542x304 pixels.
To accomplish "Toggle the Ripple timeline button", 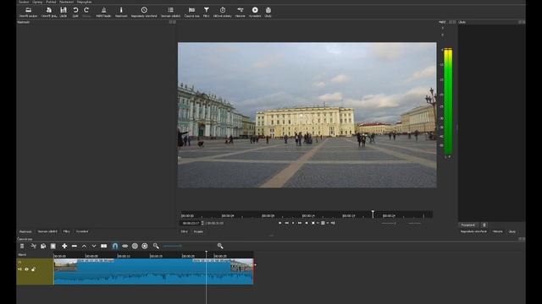I will point(135,246).
